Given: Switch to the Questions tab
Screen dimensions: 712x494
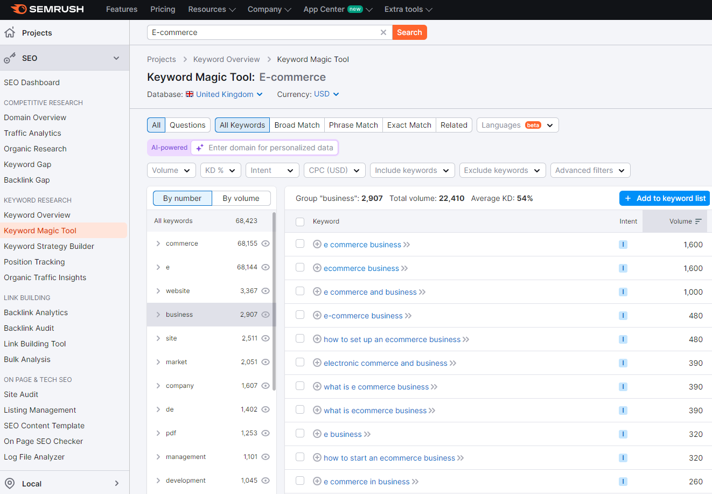Looking at the screenshot, I should coord(187,125).
